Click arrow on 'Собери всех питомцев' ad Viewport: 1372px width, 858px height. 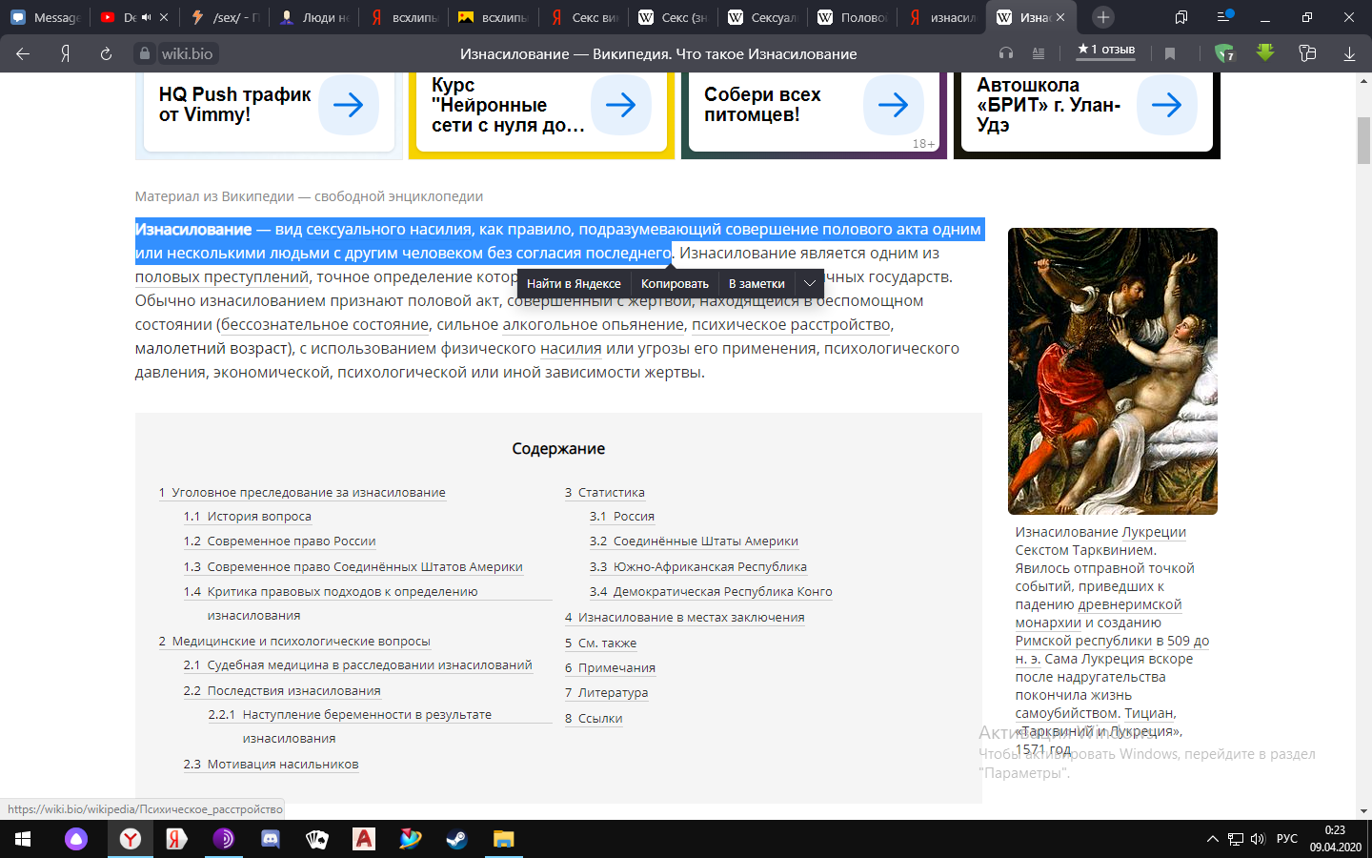tap(893, 105)
